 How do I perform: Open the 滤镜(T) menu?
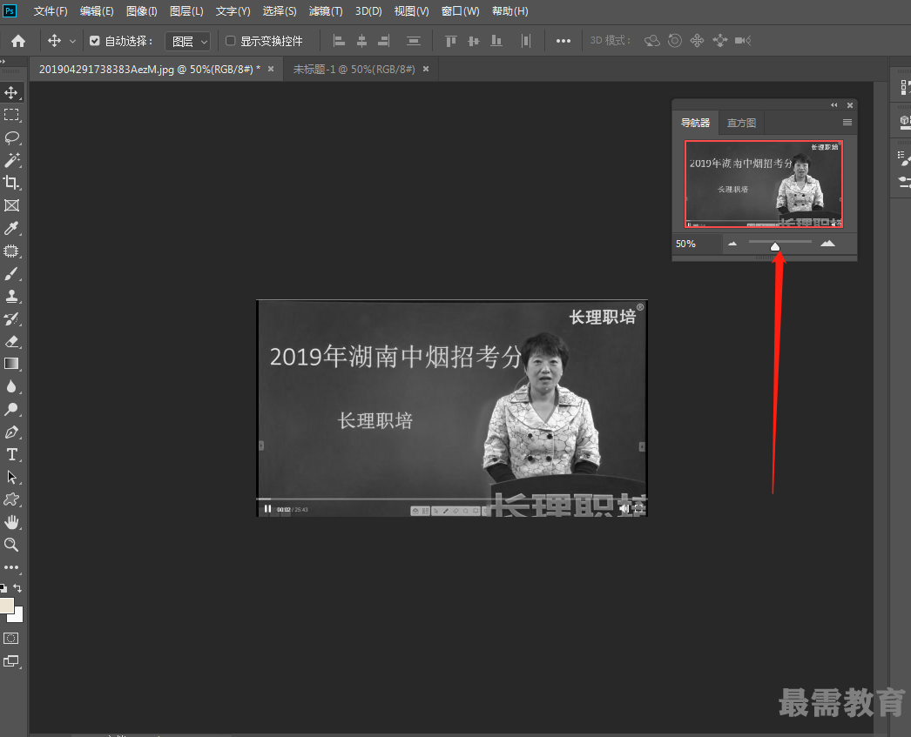tap(326, 11)
